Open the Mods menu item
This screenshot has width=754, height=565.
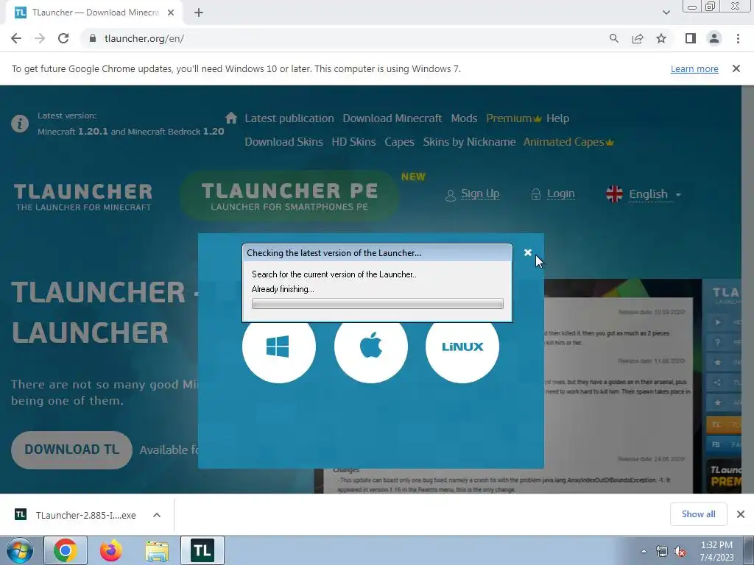click(x=464, y=118)
